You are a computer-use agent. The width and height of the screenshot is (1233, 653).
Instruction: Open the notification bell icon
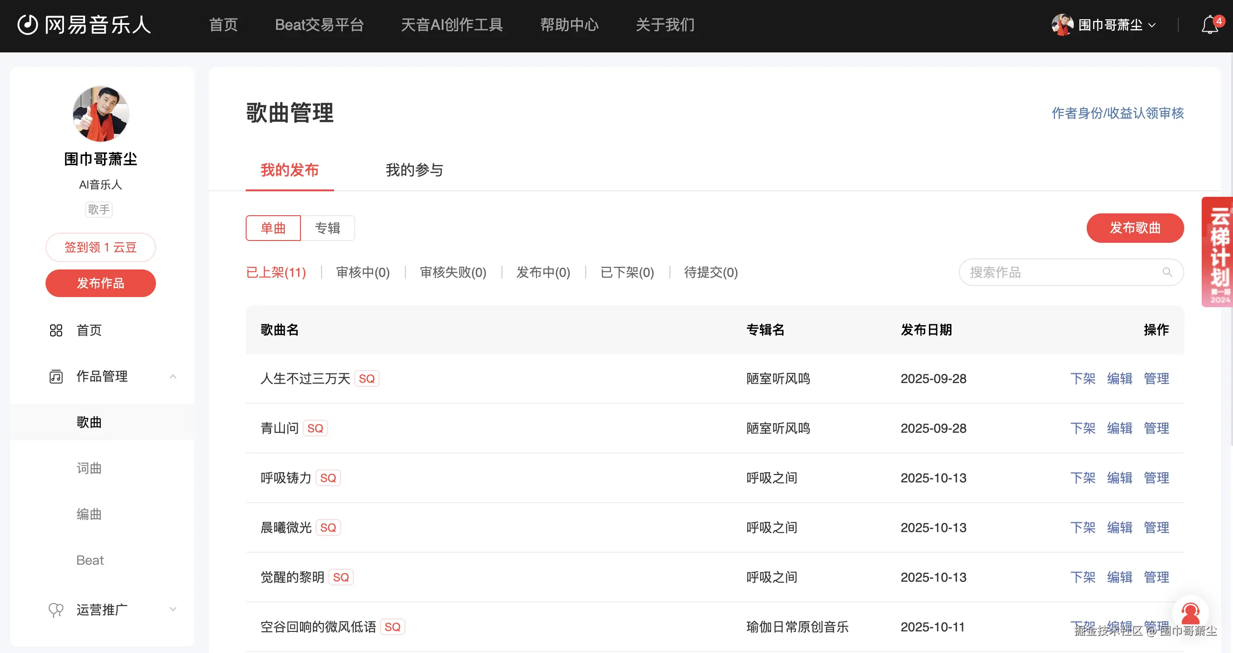(x=1210, y=25)
